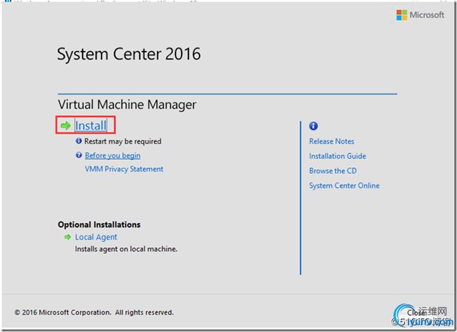Open the System Center Online link
The height and width of the screenshot is (332, 457).
point(344,186)
